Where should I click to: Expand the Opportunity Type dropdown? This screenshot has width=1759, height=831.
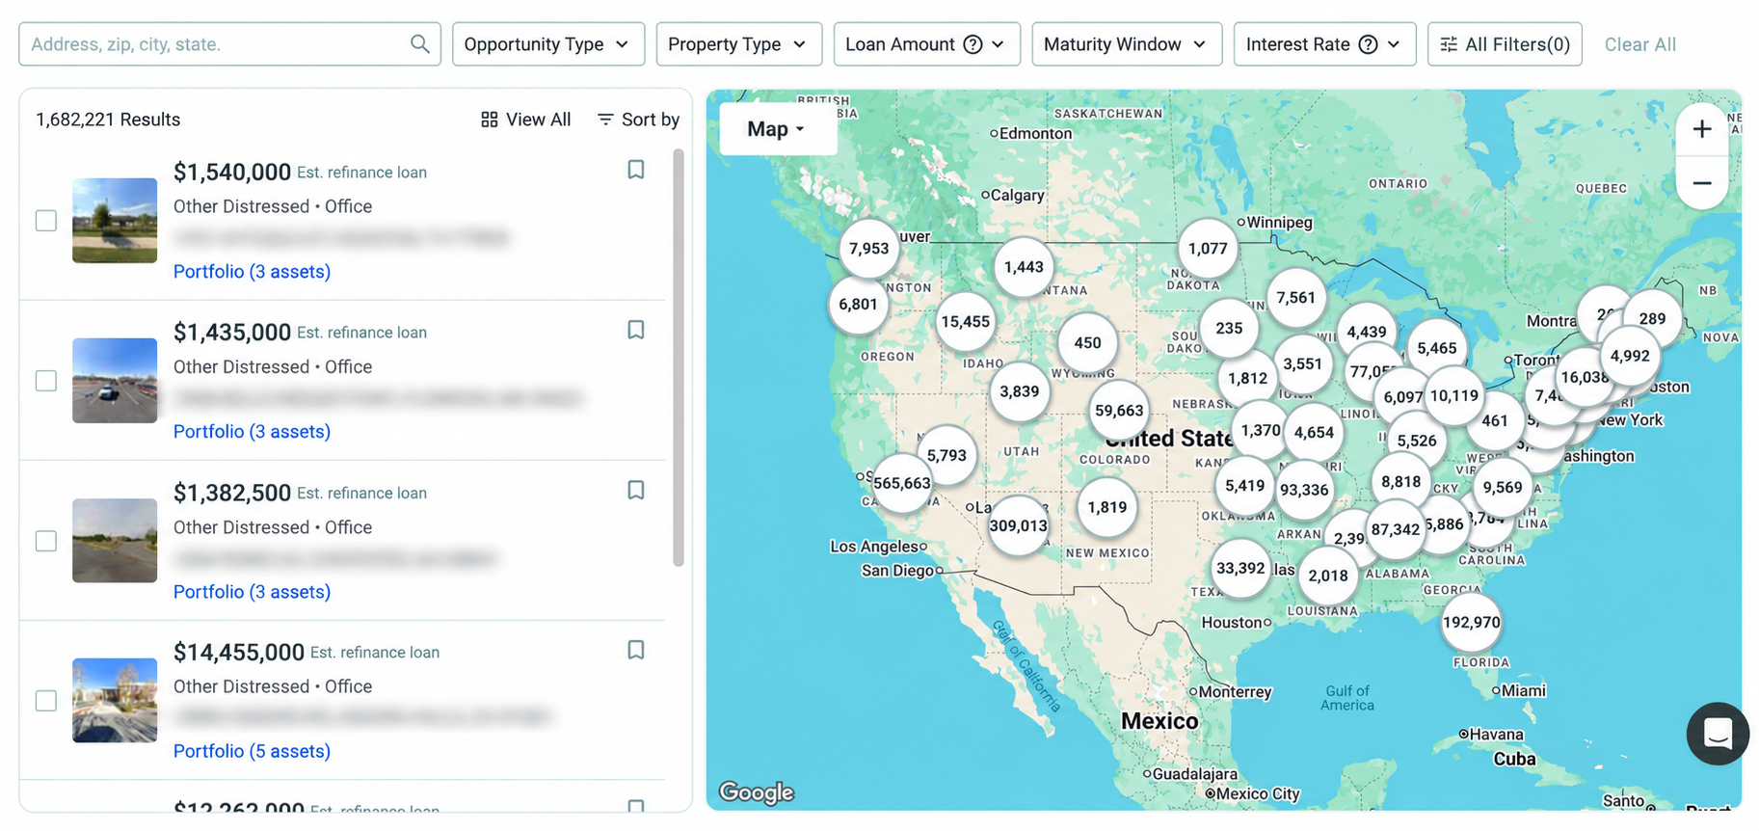548,44
